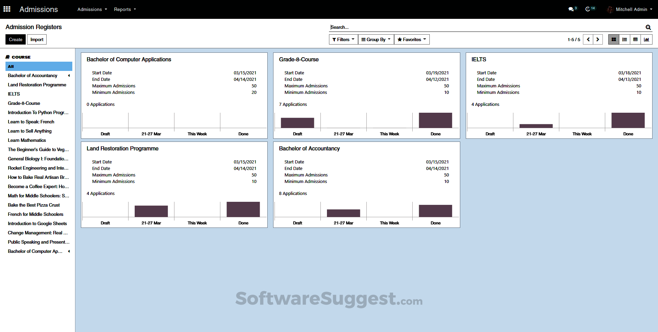Open the Group By dropdown
The width and height of the screenshot is (658, 332).
pyautogui.click(x=376, y=39)
